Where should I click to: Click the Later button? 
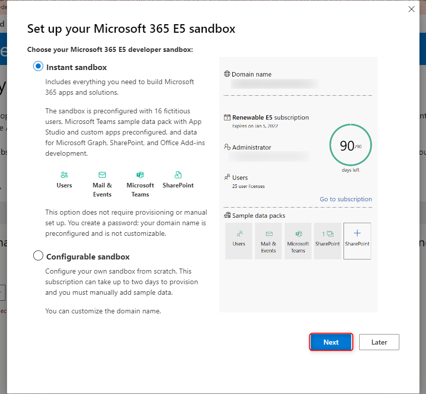coord(379,342)
